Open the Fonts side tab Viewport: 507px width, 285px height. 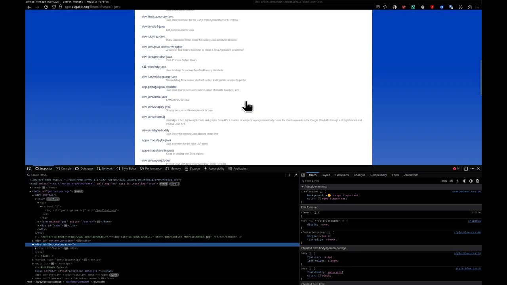[x=395, y=175]
